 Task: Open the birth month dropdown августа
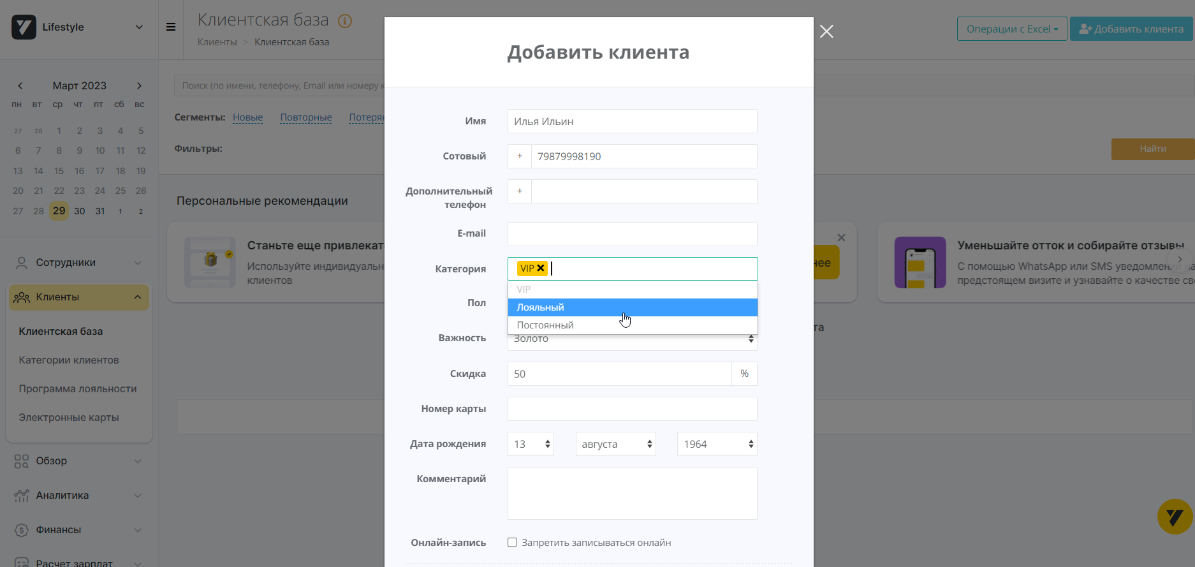[615, 444]
